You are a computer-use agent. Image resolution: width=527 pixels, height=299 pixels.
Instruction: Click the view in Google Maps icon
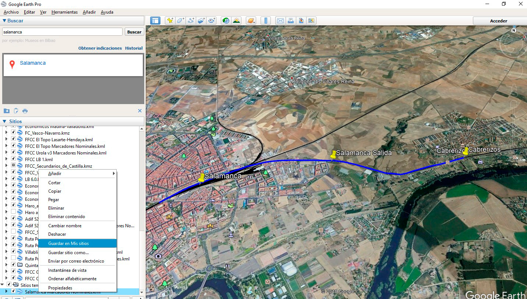click(311, 21)
